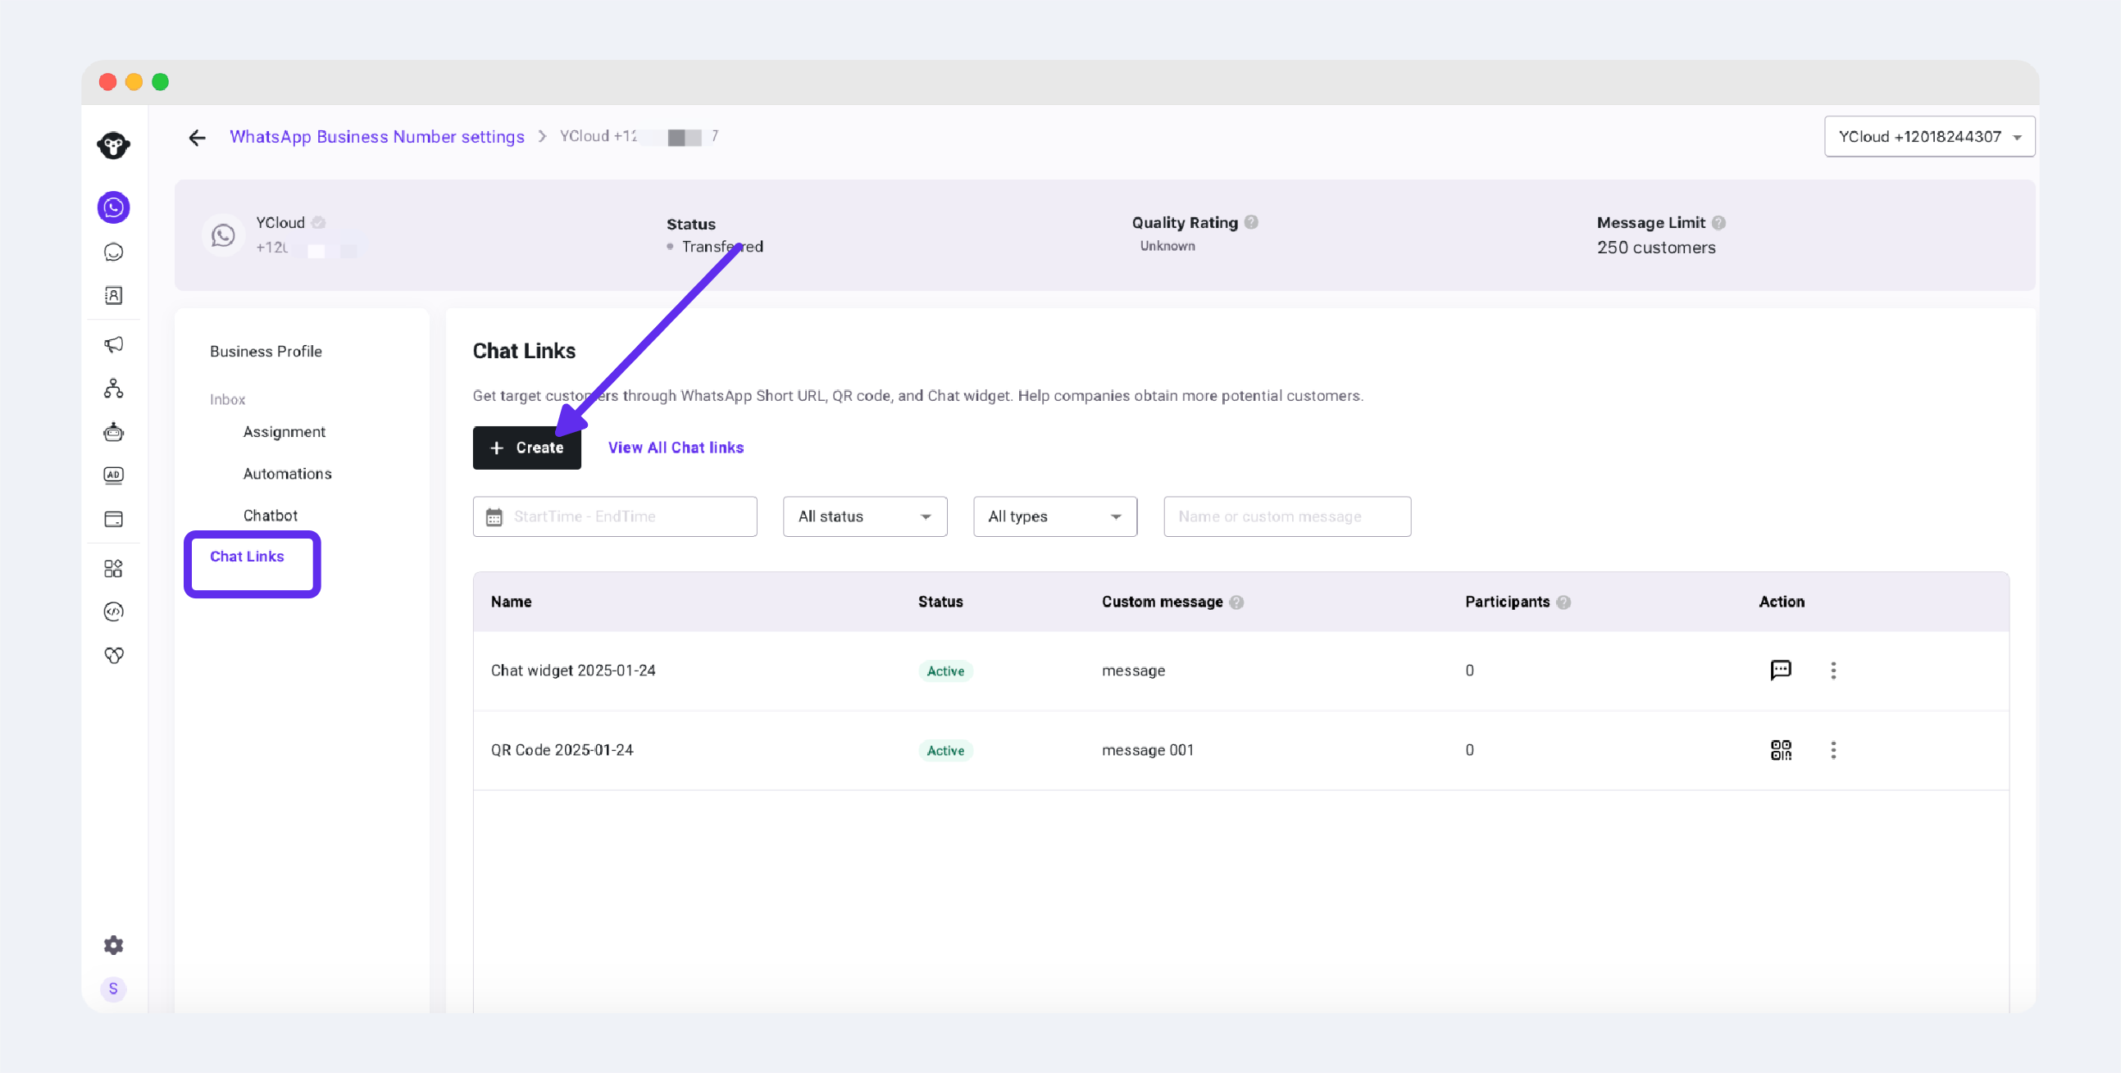The width and height of the screenshot is (2121, 1073).
Task: Open chat widget action icon
Action: pyautogui.click(x=1780, y=670)
